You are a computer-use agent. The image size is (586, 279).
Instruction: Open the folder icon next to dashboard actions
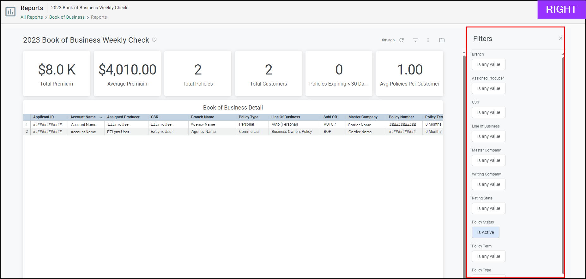tap(442, 40)
